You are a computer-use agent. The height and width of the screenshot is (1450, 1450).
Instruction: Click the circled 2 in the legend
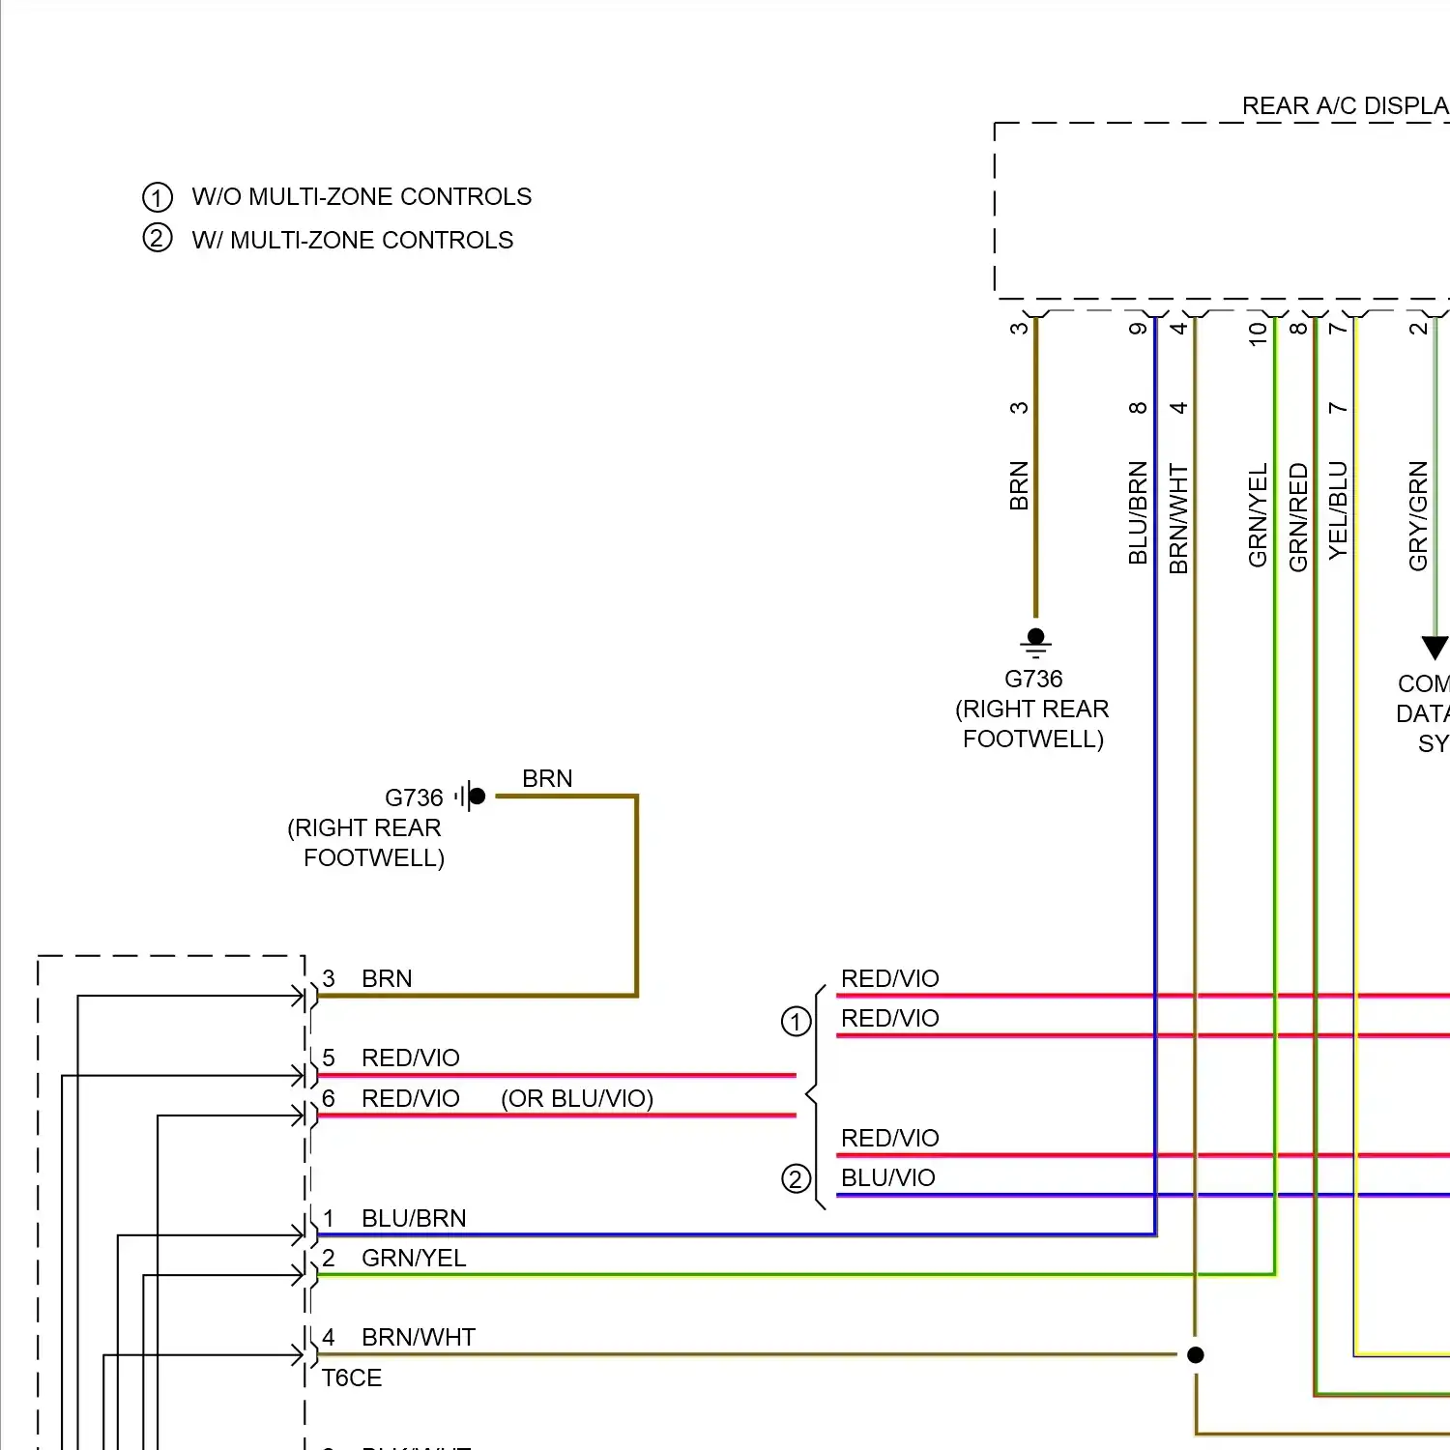[158, 238]
